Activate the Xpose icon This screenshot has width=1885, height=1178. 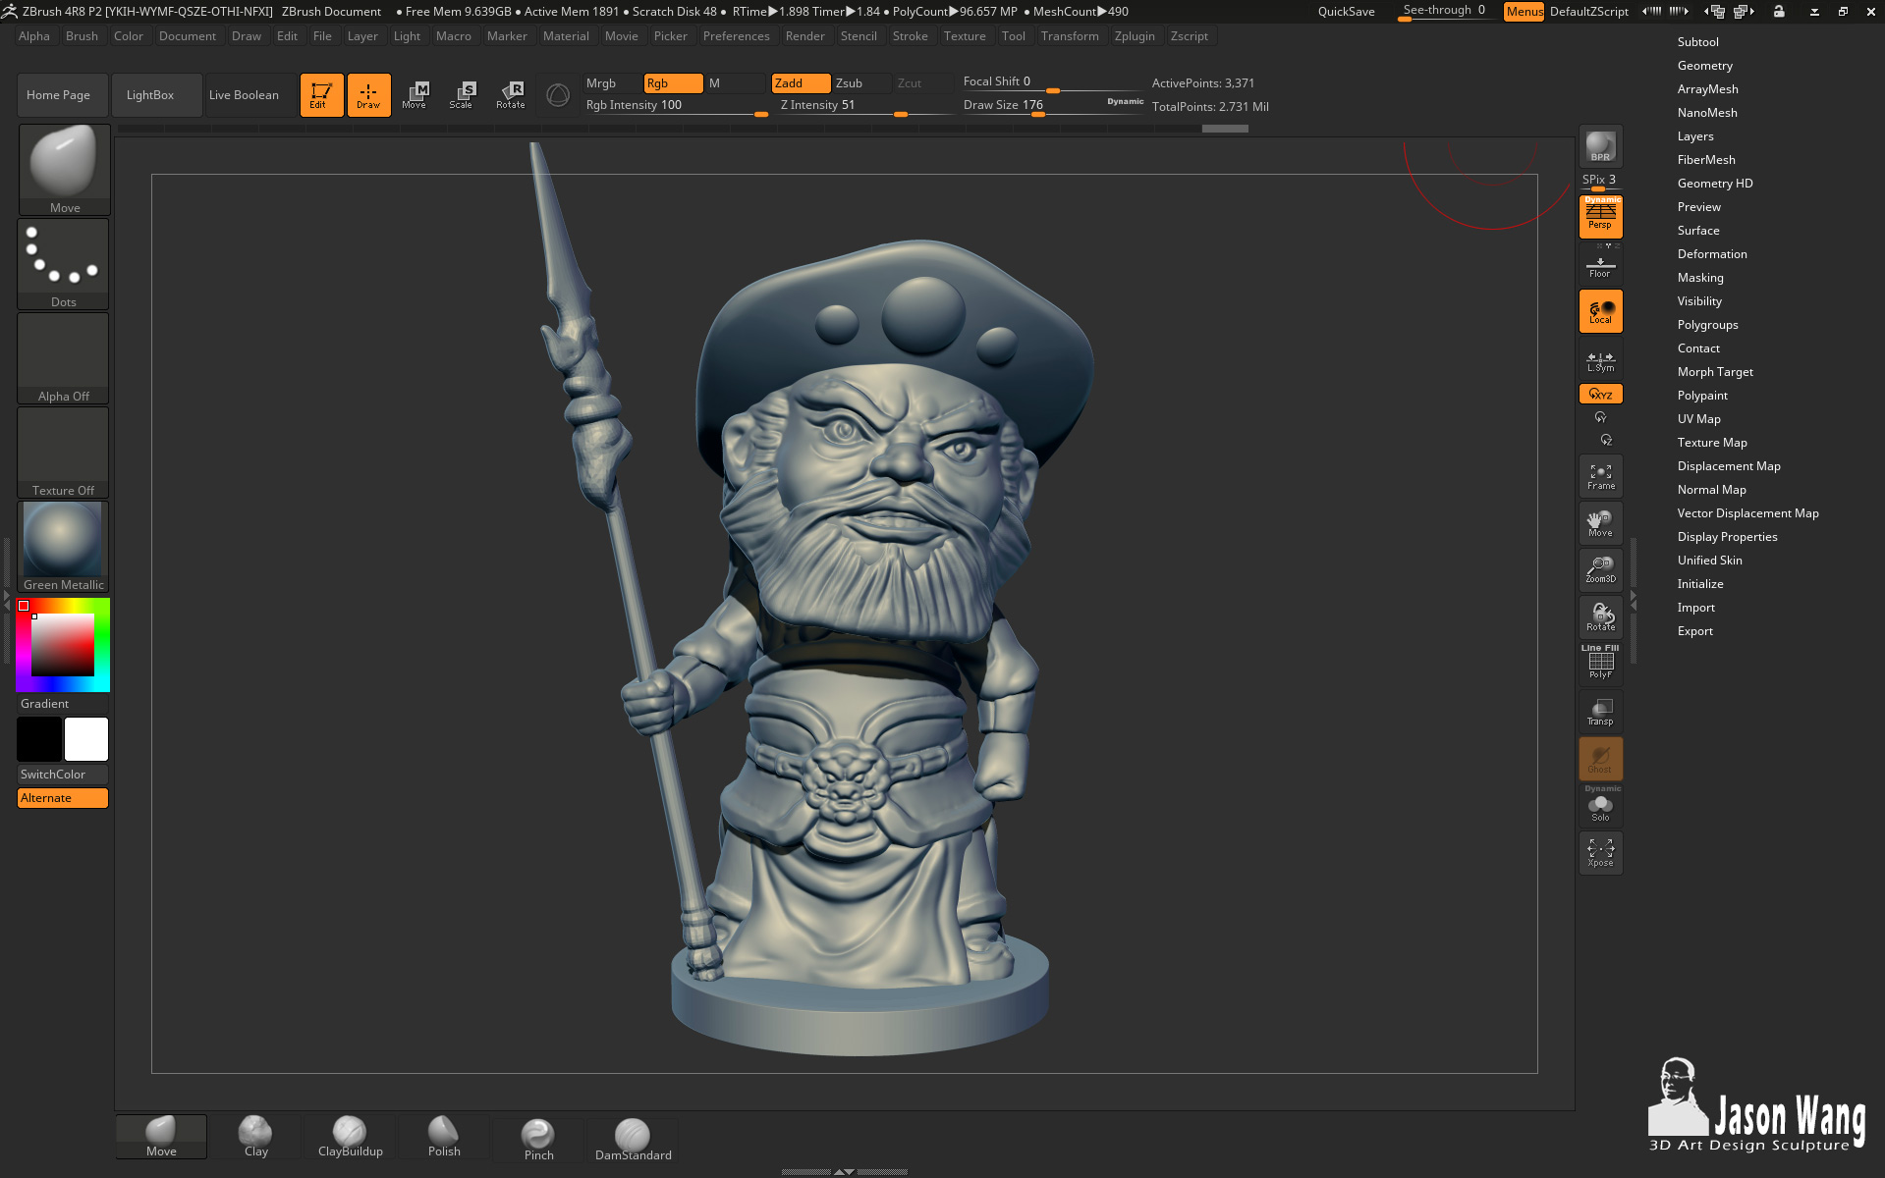tap(1600, 853)
